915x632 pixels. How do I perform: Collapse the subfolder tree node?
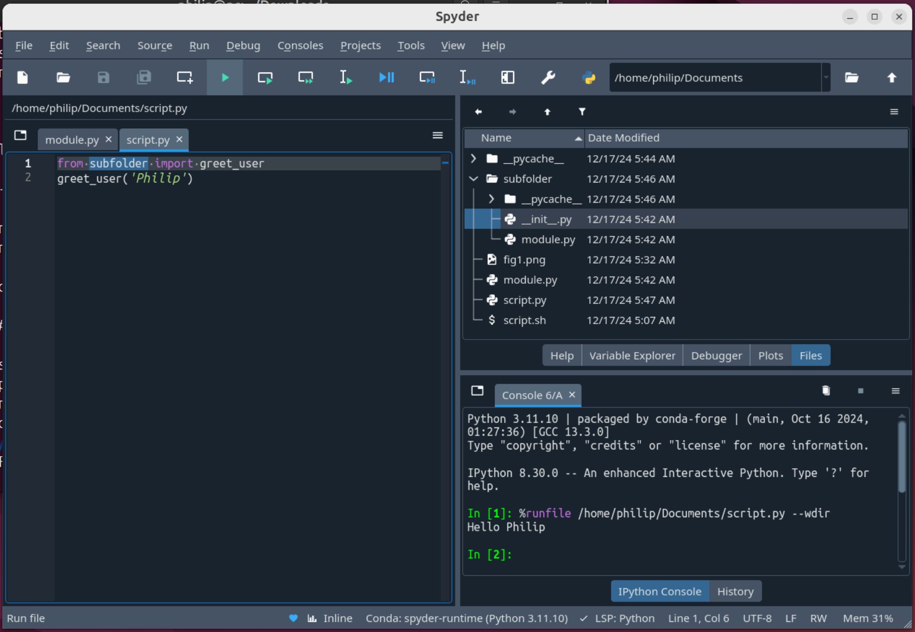(x=473, y=179)
